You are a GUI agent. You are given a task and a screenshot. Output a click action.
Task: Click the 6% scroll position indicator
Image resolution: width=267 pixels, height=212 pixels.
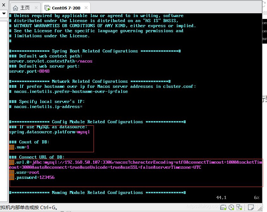(257, 197)
